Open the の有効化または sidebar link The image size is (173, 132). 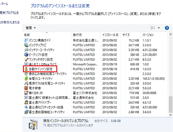point(10,22)
